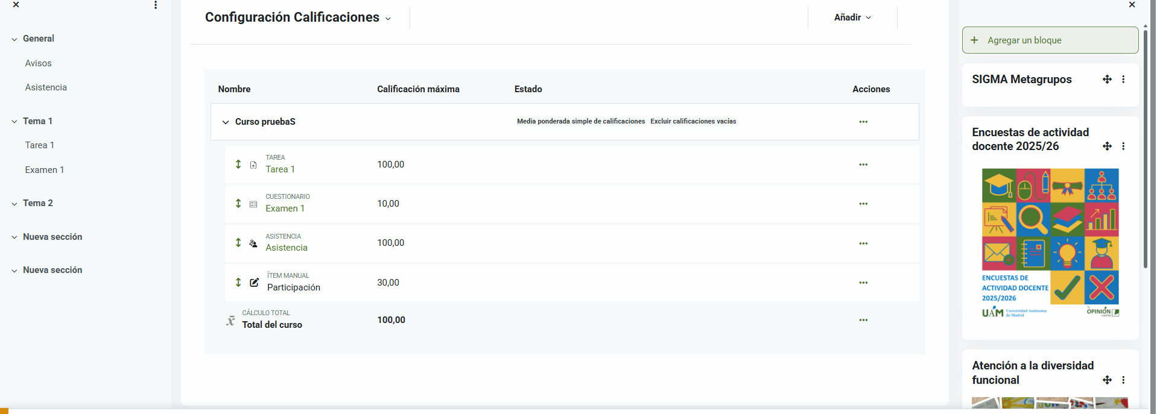
Task: Open the course index options kebab menu
Action: click(x=156, y=5)
